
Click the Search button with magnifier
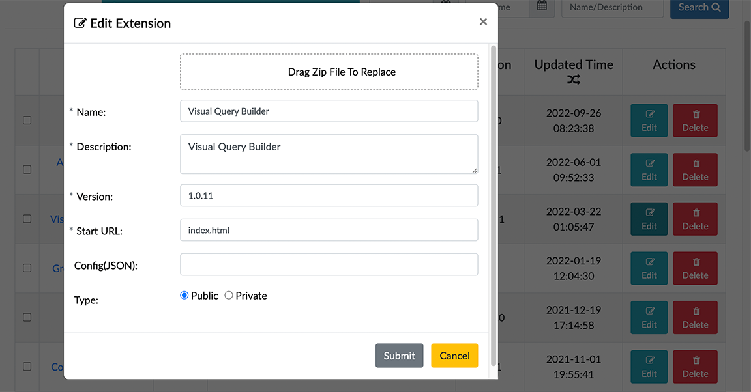[699, 7]
